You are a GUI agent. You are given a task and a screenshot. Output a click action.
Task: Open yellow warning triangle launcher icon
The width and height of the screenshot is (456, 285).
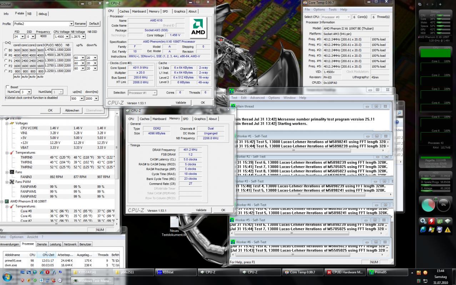coord(448,229)
